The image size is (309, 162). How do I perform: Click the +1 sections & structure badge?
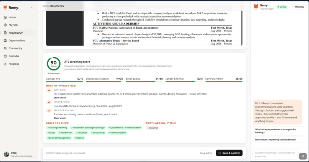[x=49, y=111]
